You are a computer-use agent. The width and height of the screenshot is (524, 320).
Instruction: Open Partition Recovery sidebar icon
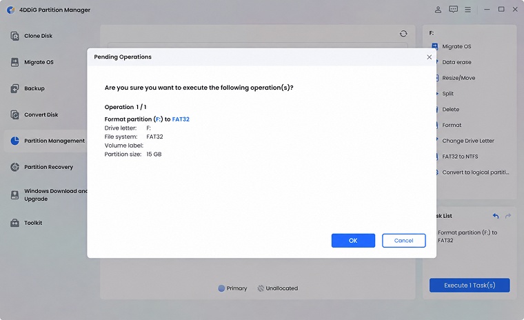pos(14,167)
